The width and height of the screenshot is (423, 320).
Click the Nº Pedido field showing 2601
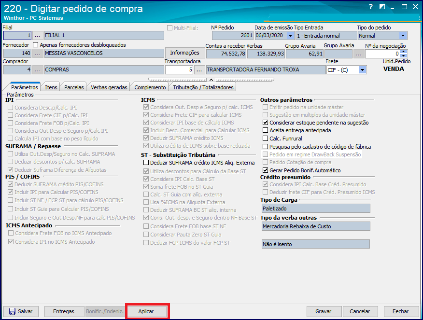pyautogui.click(x=233, y=36)
